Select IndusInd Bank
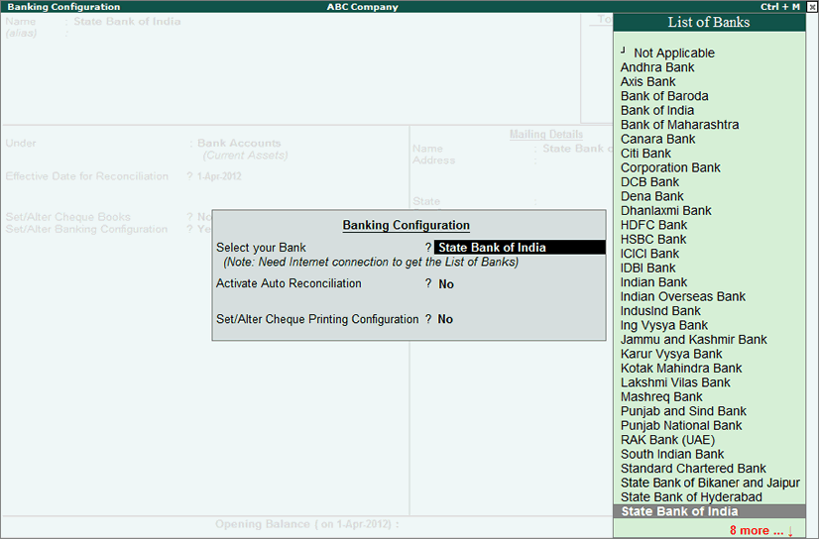Image resolution: width=819 pixels, height=539 pixels. pyautogui.click(x=660, y=311)
